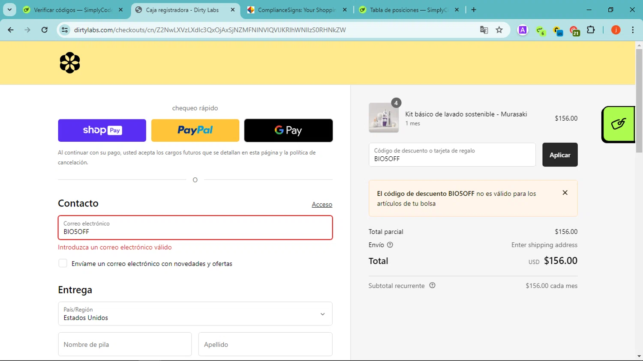Close the Tabla de posiciones tab
The width and height of the screenshot is (643, 361).
pyautogui.click(x=457, y=10)
